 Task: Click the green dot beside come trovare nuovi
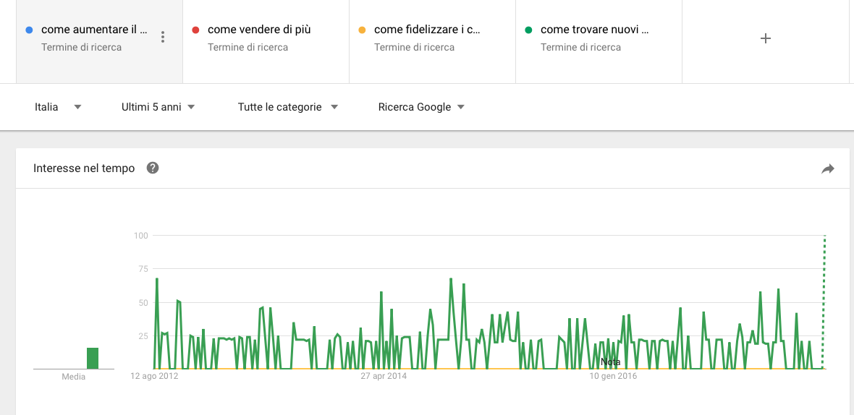click(x=528, y=30)
